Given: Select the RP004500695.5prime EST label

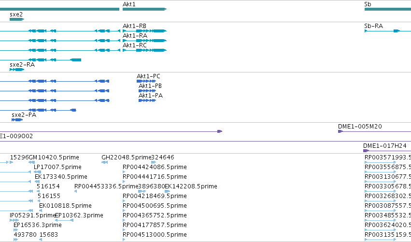Looking at the screenshot, I should pyautogui.click(x=155, y=206).
